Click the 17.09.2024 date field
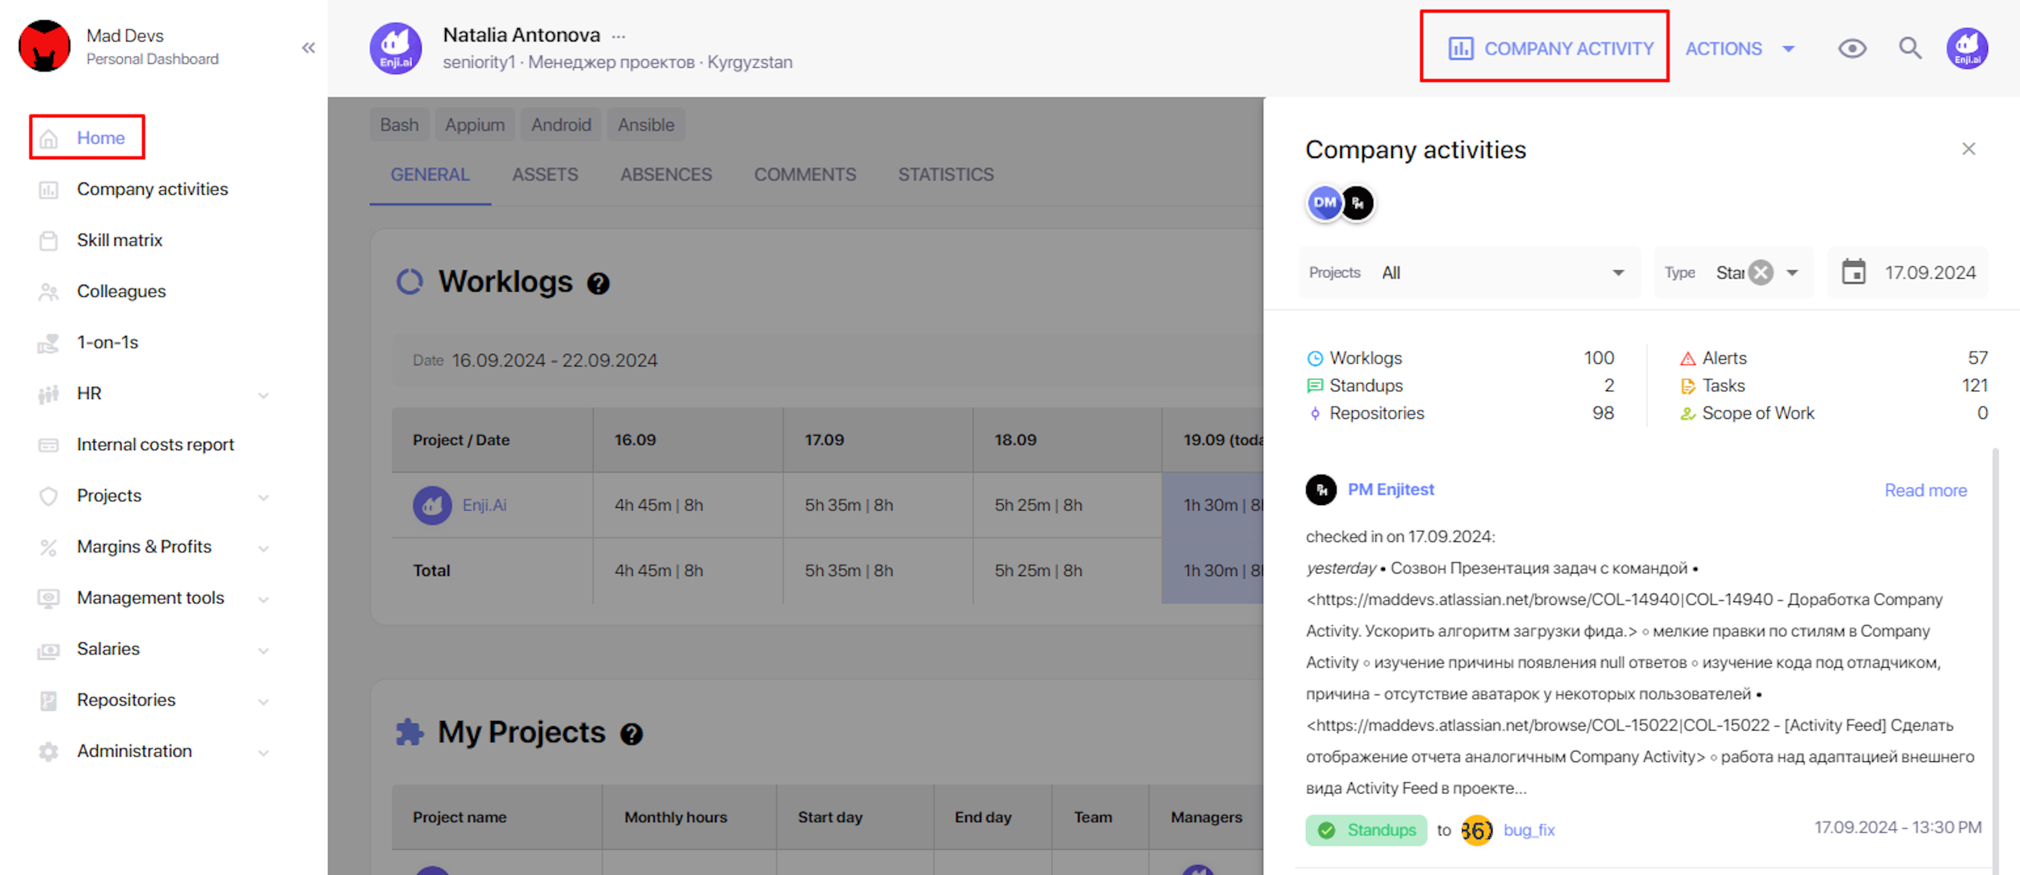Viewport: 2020px width, 875px height. (x=1909, y=272)
